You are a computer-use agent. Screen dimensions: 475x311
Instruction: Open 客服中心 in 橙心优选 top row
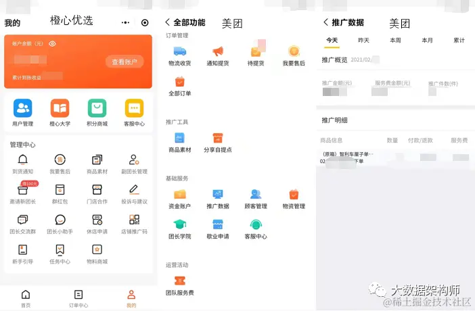click(x=134, y=108)
